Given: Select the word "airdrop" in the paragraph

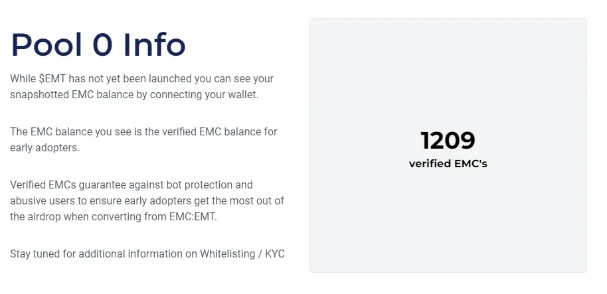Looking at the screenshot, I should (x=44, y=216).
